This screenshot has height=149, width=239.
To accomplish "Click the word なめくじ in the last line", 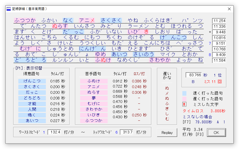I will [128, 60].
